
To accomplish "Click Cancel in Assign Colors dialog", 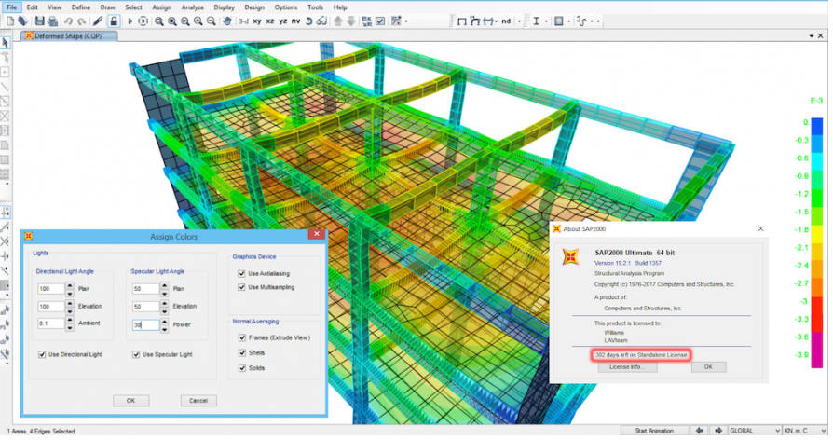I will click(198, 400).
